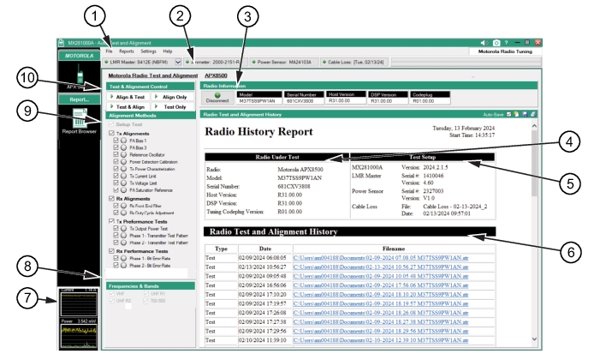Click the blue save disk icon

pyautogui.click(x=525, y=114)
